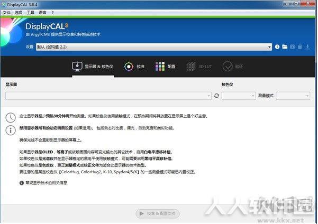Switch to the 验证 tab
318x224 pixels.
click(233, 67)
